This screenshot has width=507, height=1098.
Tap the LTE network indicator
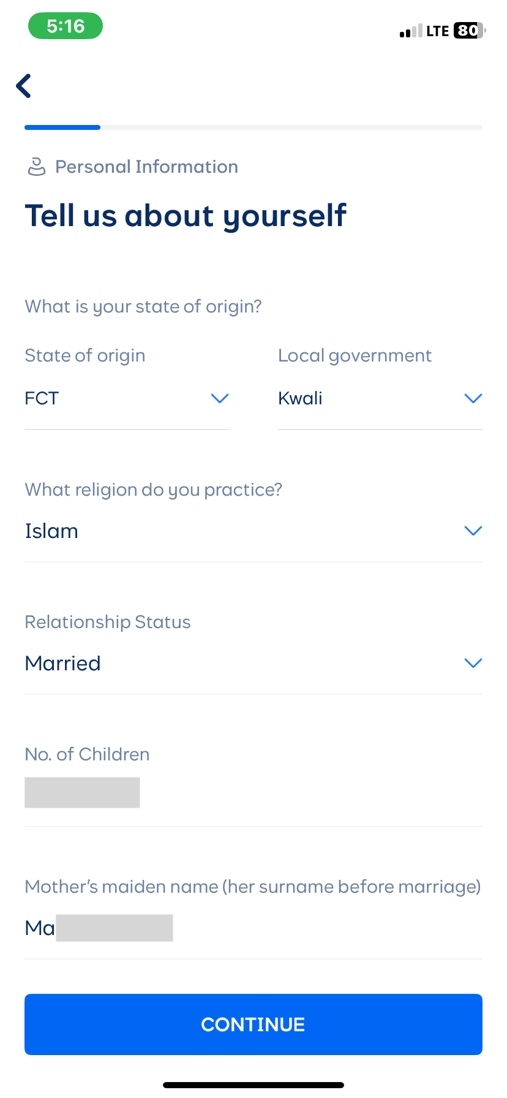point(438,31)
